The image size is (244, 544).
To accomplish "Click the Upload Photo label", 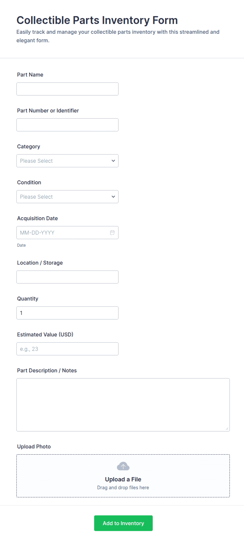I will pyautogui.click(x=34, y=447).
